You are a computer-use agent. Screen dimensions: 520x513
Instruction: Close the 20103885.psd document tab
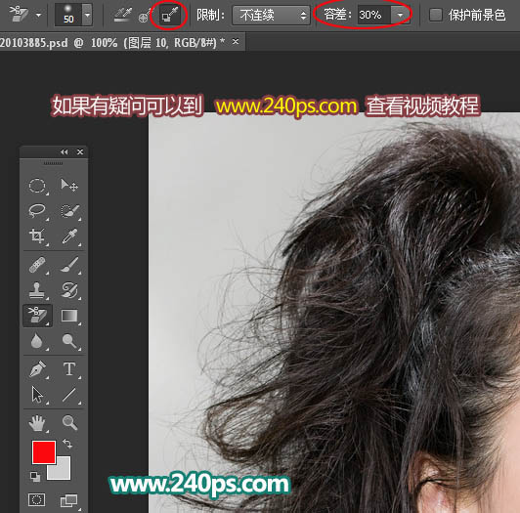pos(236,42)
